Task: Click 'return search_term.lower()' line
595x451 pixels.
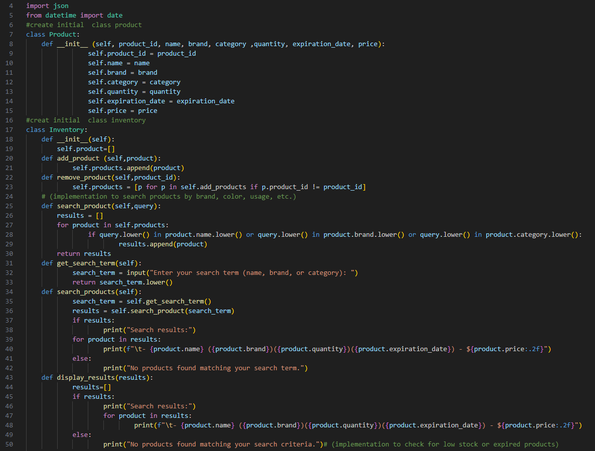Action: click(122, 282)
